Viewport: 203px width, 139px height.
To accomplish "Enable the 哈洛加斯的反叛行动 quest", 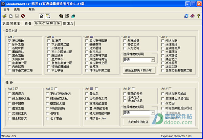I will tap(163, 108).
